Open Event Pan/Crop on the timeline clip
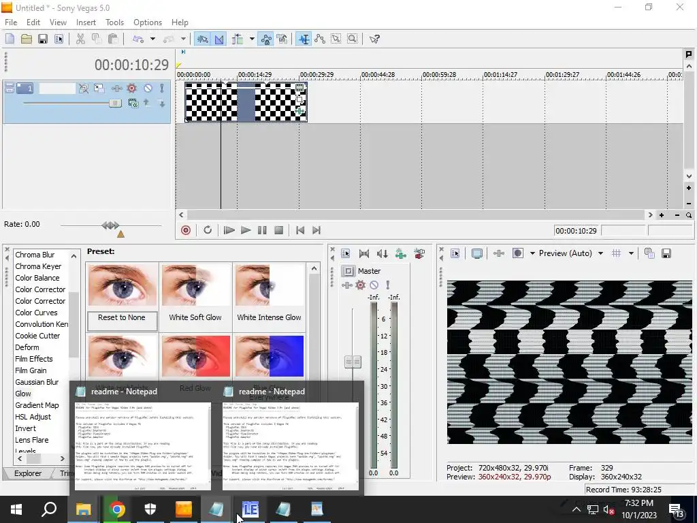The image size is (697, 523). tap(299, 99)
